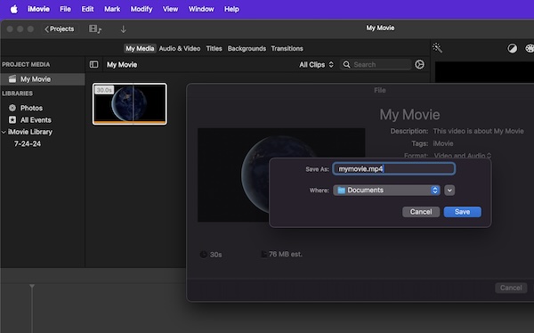The width and height of the screenshot is (534, 333).
Task: Switch to the Backgrounds tab
Action: tap(247, 48)
